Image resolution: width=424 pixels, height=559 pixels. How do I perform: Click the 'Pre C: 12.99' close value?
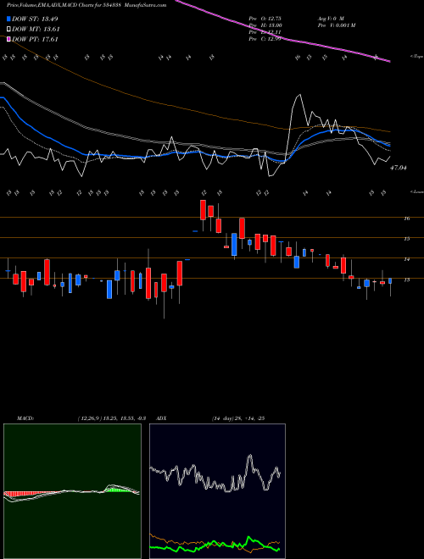(265, 39)
